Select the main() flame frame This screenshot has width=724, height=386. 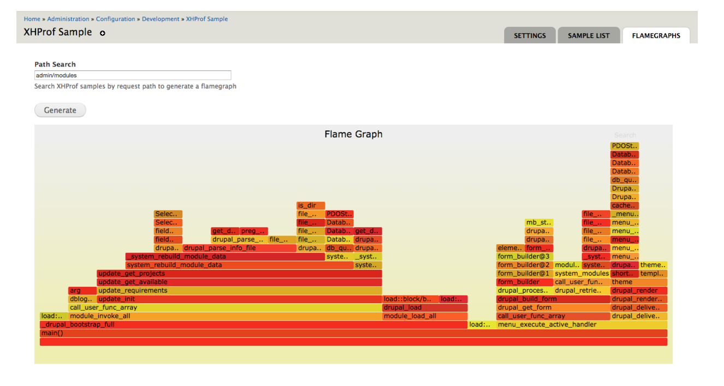coord(353,333)
